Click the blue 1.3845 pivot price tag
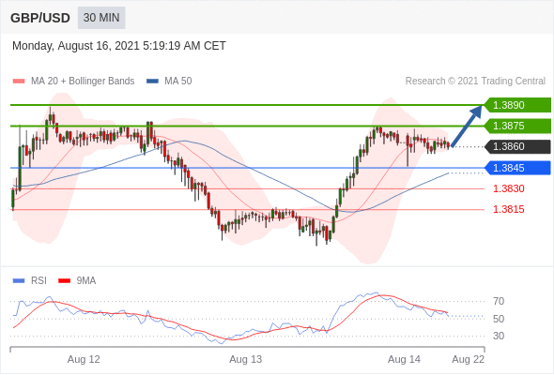The width and height of the screenshot is (554, 375). (517, 168)
